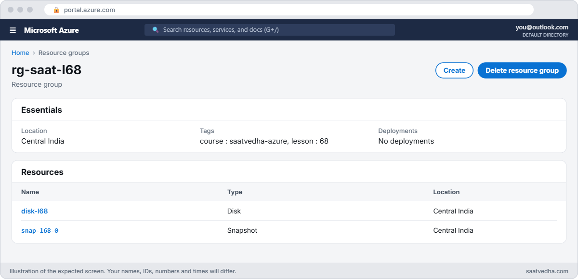
Task: Focus the Search resources, services, and docs field
Action: (270, 30)
